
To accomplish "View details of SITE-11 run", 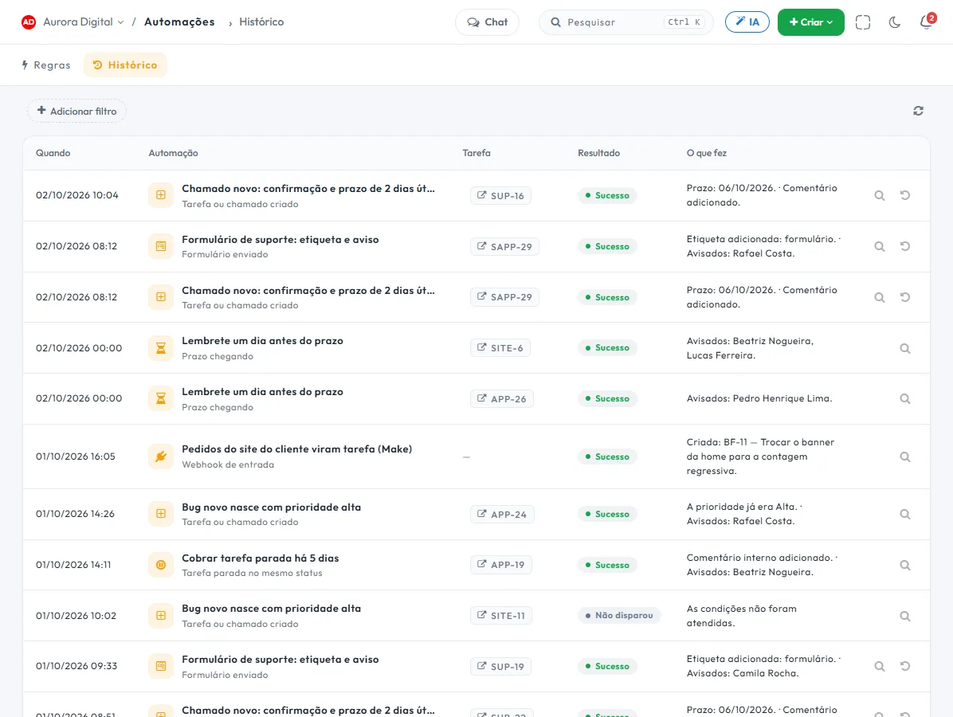I will 905,616.
